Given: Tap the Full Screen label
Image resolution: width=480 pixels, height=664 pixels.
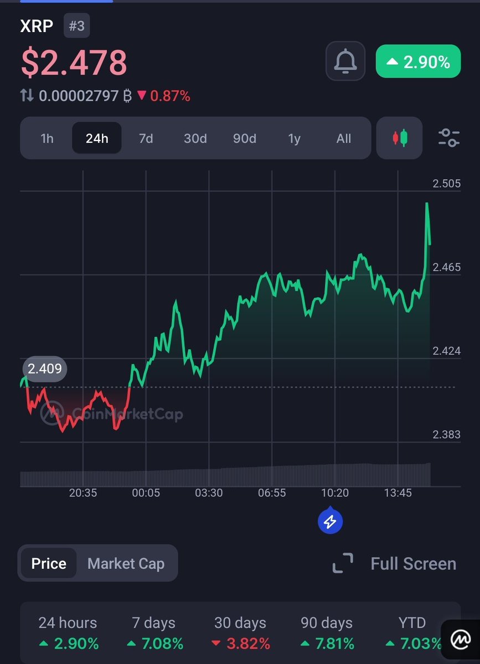Looking at the screenshot, I should coord(413,564).
